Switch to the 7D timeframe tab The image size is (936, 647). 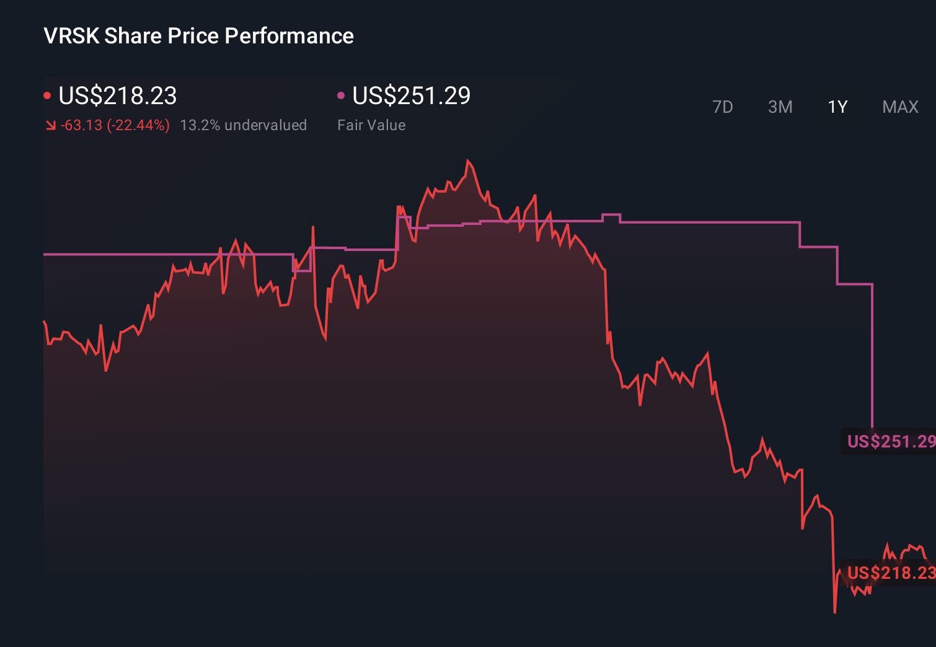coord(723,107)
